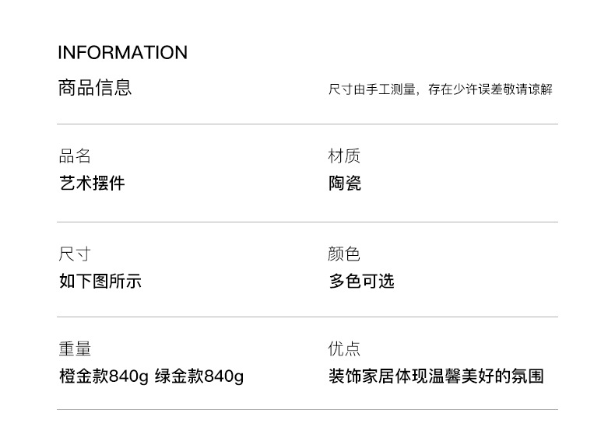Click the divider line below 艺术摆件

click(307, 222)
